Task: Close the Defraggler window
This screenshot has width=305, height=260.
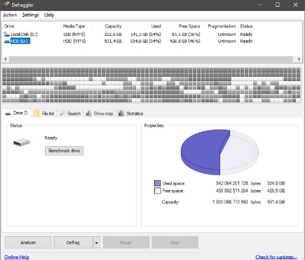Action: pyautogui.click(x=295, y=5)
